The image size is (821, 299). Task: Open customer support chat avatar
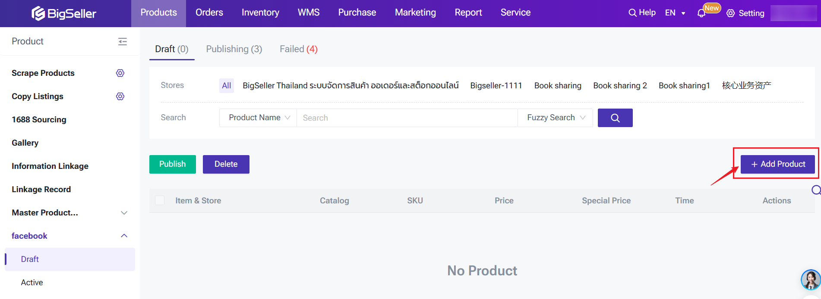(810, 280)
